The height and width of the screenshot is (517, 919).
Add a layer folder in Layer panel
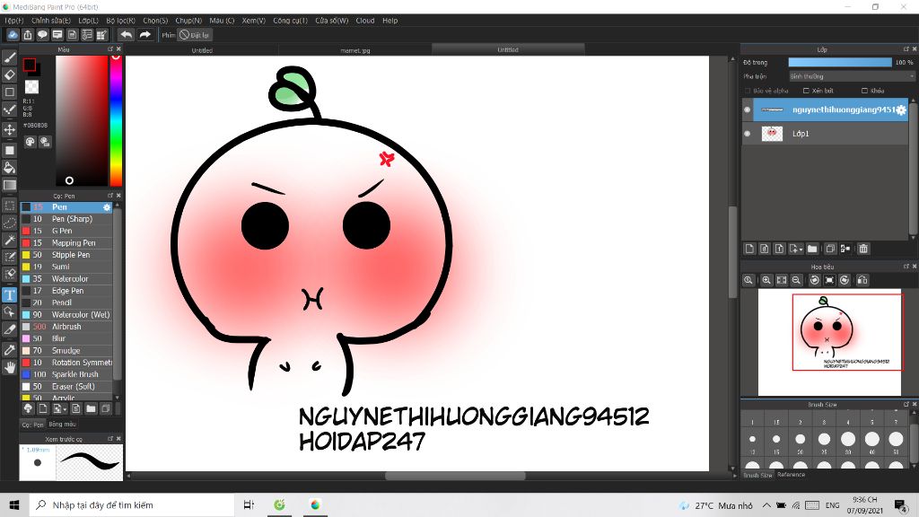[812, 249]
